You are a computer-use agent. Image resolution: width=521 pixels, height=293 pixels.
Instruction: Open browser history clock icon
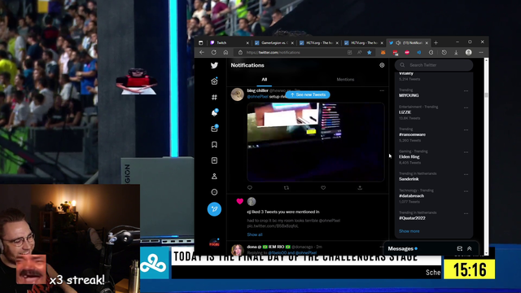(x=444, y=52)
